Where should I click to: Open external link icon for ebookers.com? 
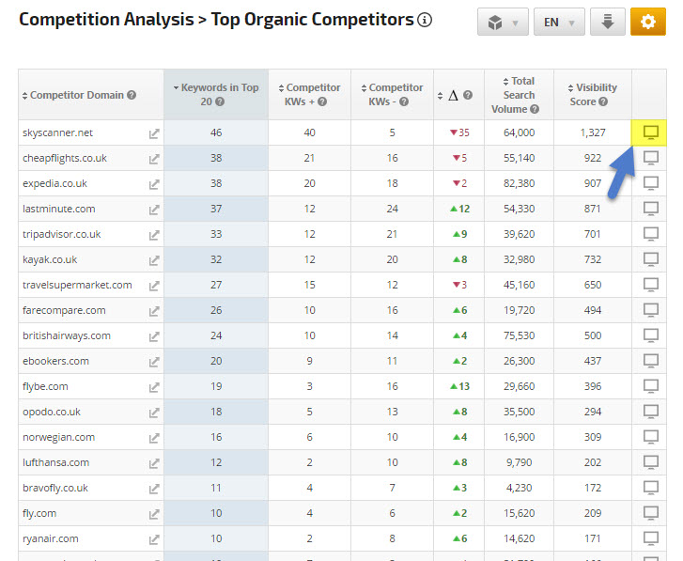[154, 362]
